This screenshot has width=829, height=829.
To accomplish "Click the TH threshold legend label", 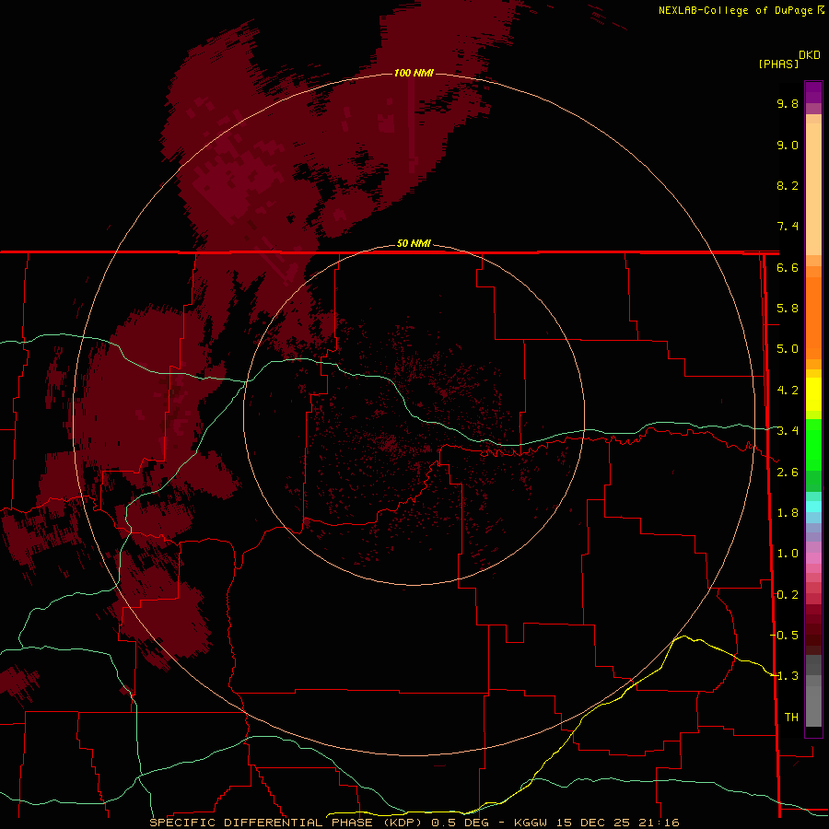I will coord(791,718).
